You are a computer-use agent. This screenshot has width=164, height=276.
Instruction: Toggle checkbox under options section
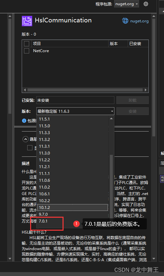point(30,148)
